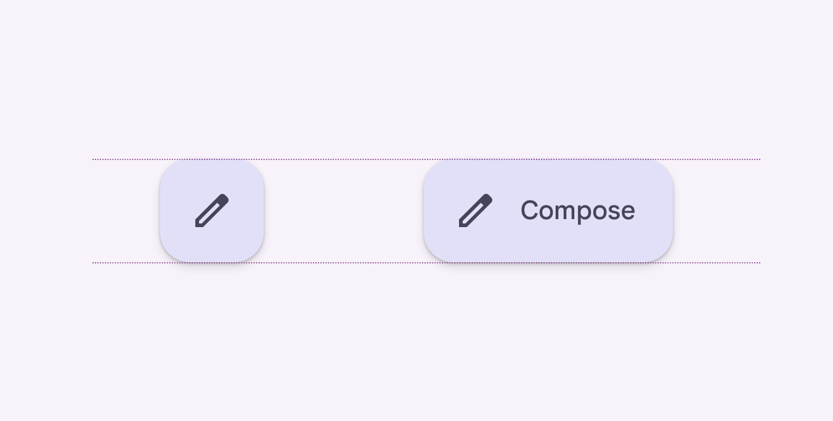Viewport: 833px width, 421px height.
Task: Tap the extended Compose floating action button
Action: [548, 210]
